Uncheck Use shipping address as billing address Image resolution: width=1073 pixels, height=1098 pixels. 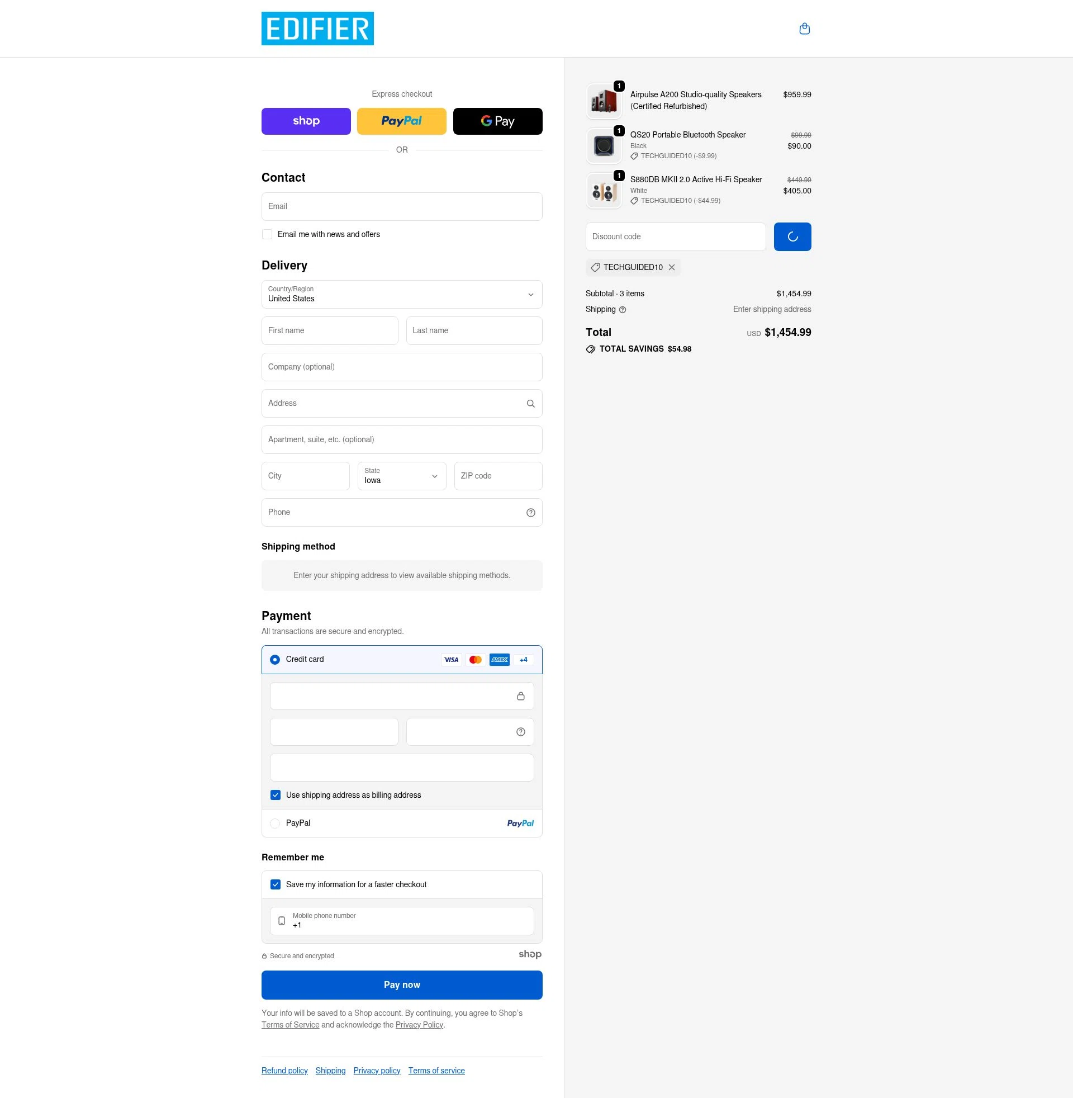click(x=275, y=795)
